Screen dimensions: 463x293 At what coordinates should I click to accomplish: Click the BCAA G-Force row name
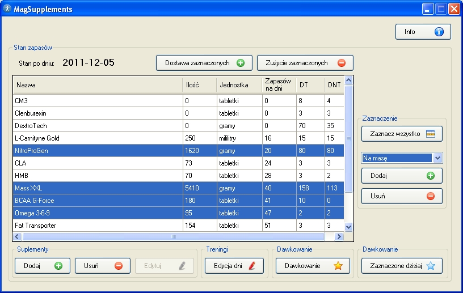35,201
